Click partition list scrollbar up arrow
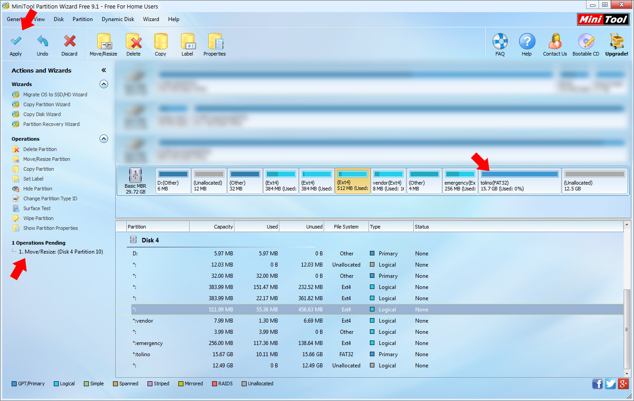 627,224
